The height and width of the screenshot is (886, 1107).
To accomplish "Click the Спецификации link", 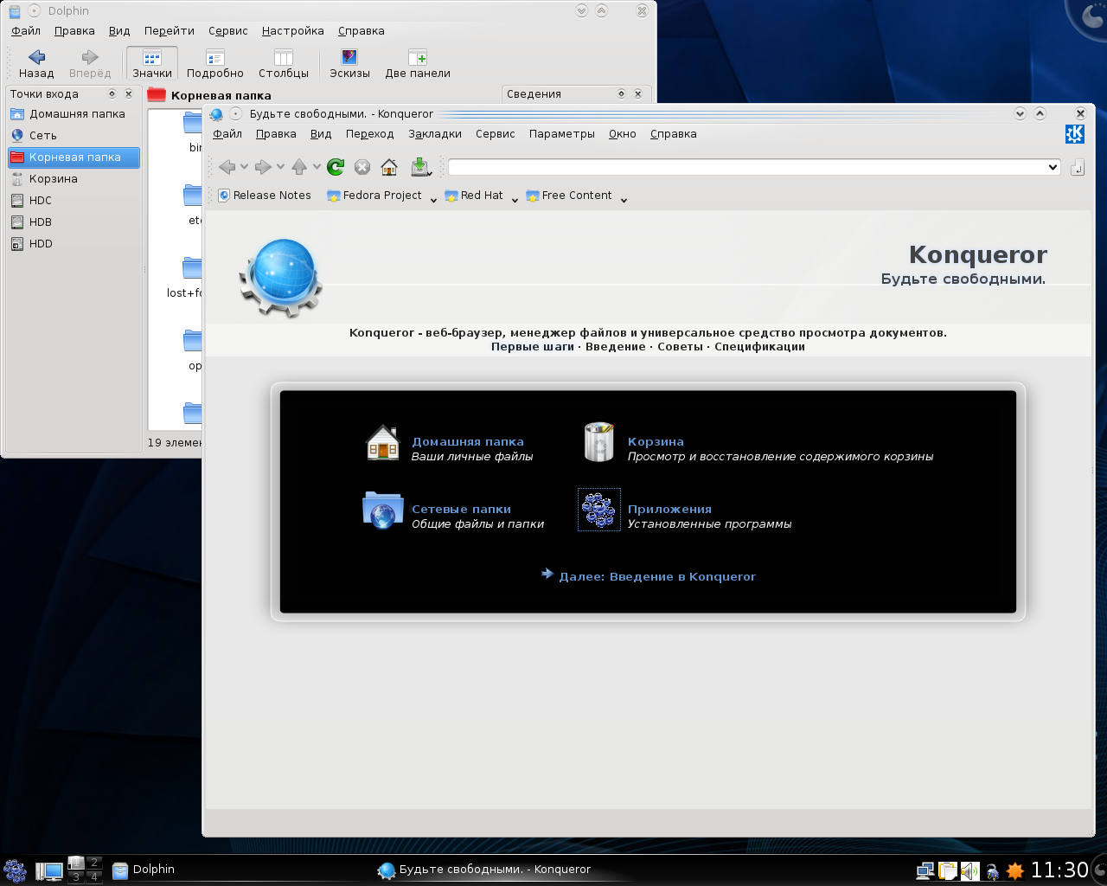I will click(759, 347).
